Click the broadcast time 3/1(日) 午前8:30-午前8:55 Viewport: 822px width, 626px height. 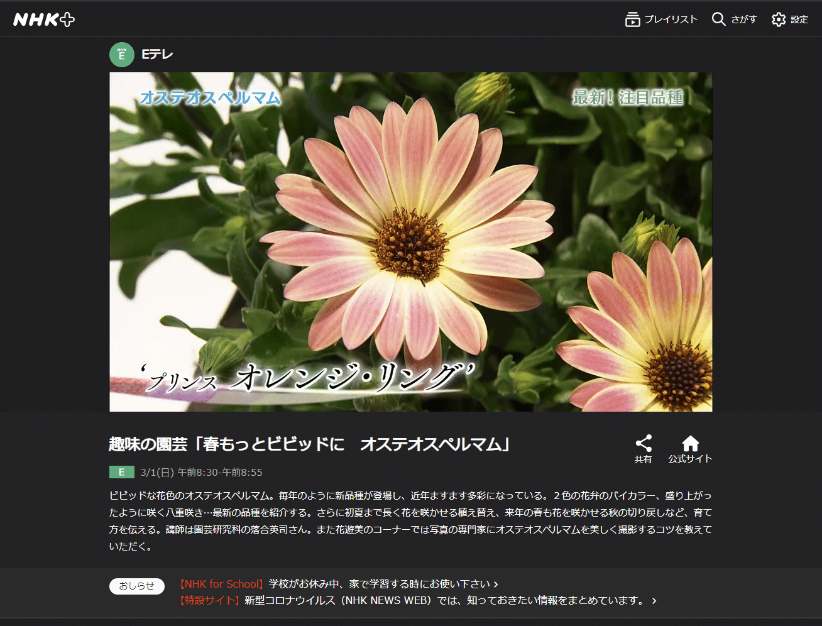[202, 472]
